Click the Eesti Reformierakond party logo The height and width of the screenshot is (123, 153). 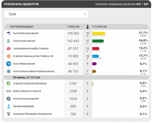click(8, 33)
